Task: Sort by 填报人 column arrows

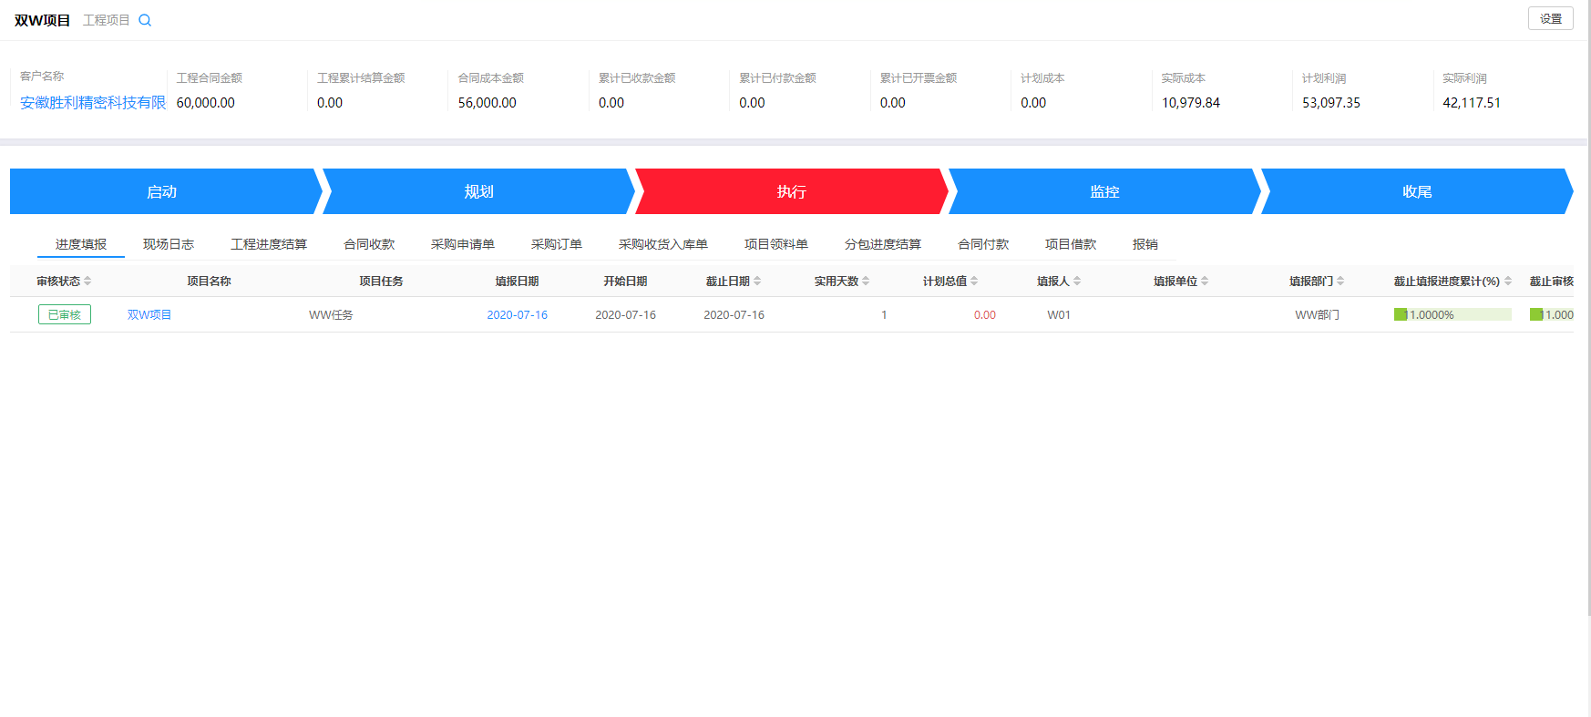Action: 1077,282
